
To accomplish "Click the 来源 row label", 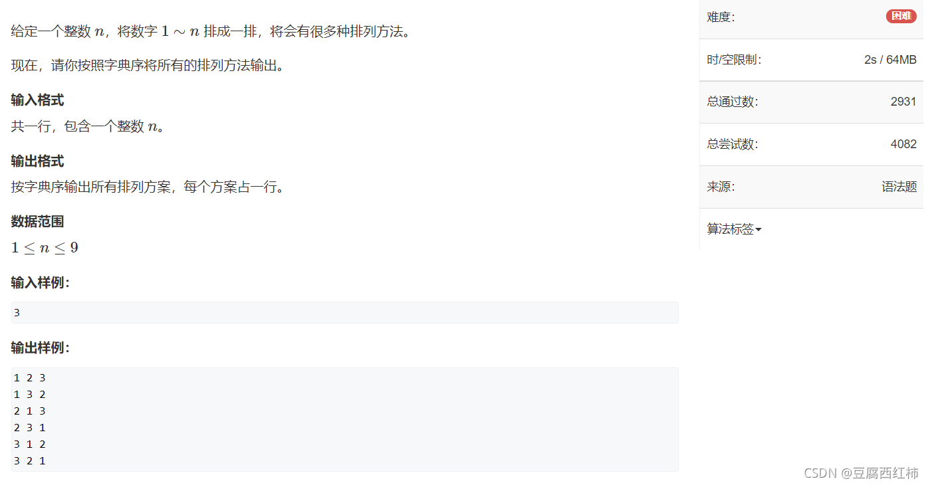I will (x=721, y=187).
